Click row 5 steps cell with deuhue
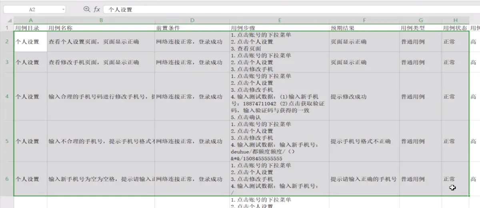 280,141
